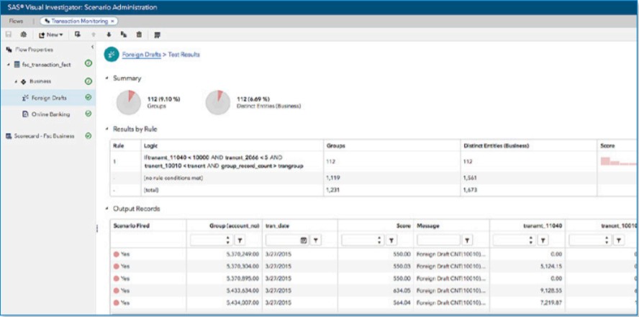This screenshot has height=317, width=639.
Task: Click the move up arrow icon
Action: coord(94,35)
